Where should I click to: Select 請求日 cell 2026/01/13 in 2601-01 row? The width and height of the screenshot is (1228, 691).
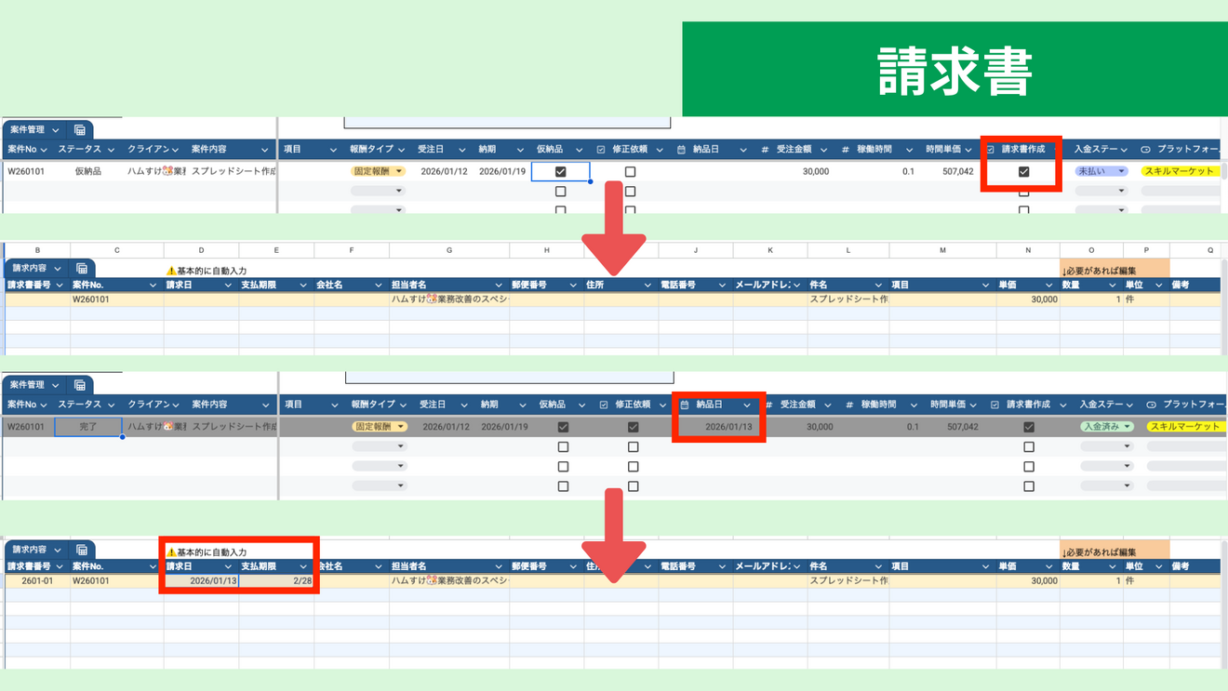click(x=201, y=581)
